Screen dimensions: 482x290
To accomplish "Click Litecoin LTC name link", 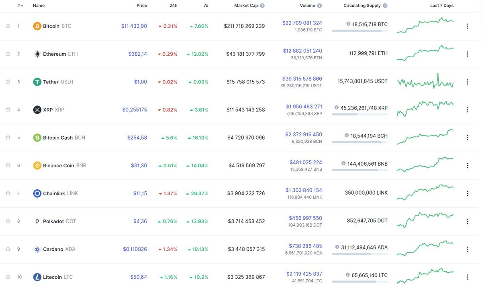I will coord(58,277).
